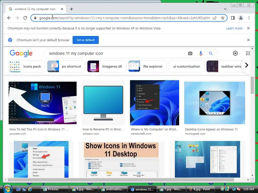Viewport: 258px width, 193px height.
Task: Filter results by 'imageres dll' chip
Action: coord(107,66)
